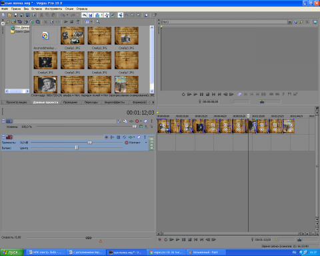Click the Cut scissors icon in toolbar

[x=41, y=15]
